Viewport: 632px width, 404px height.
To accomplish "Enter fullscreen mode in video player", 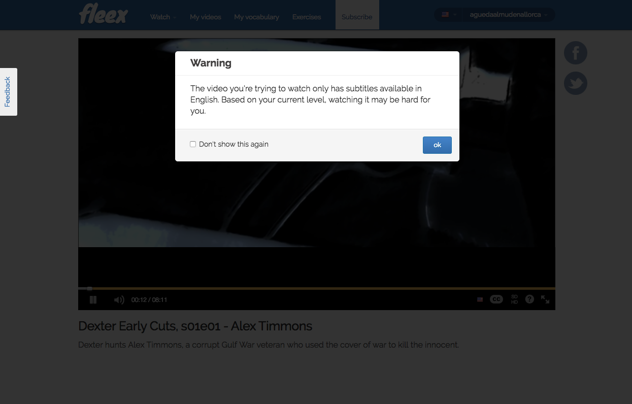I will (x=545, y=299).
